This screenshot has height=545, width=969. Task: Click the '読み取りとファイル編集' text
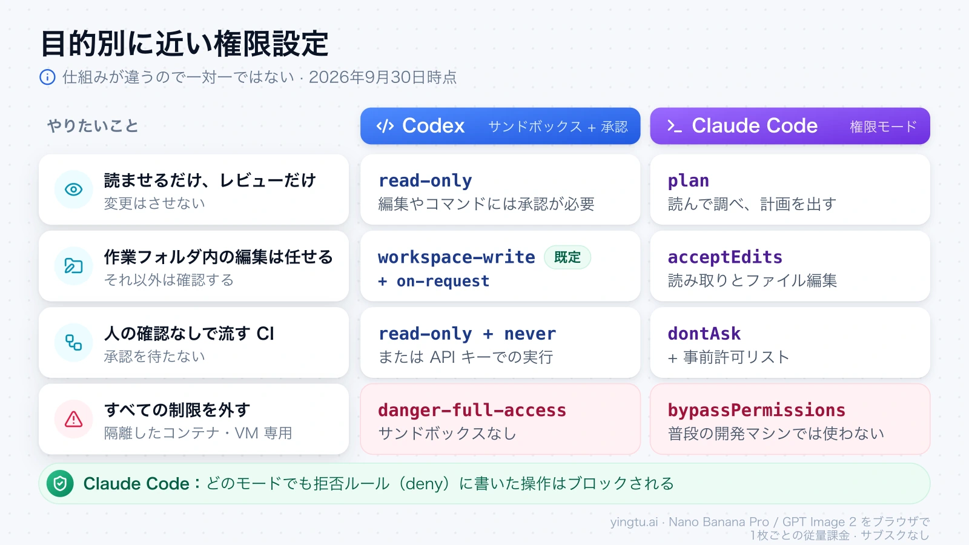point(752,280)
